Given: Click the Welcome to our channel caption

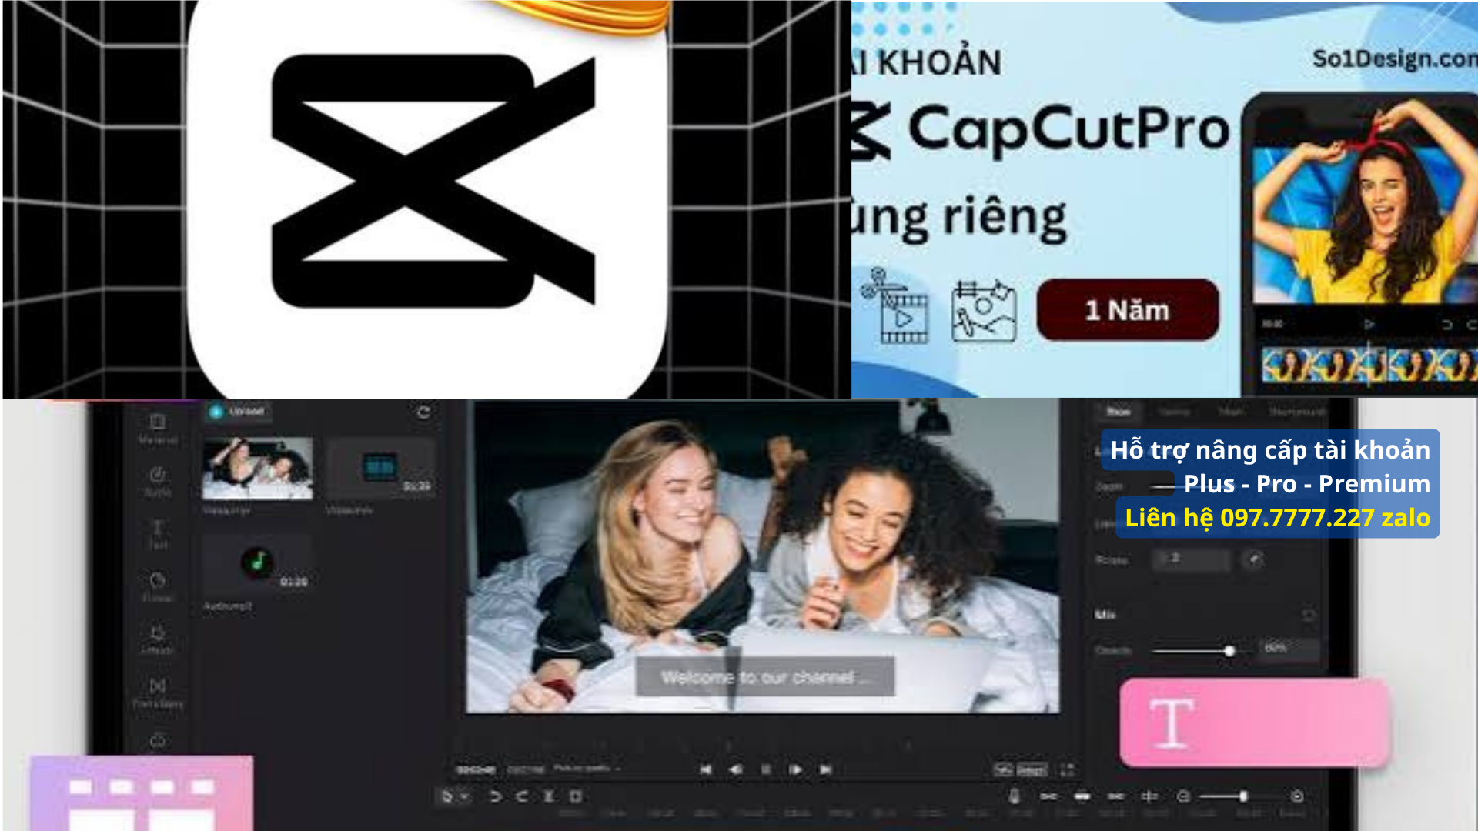Looking at the screenshot, I should 765,677.
